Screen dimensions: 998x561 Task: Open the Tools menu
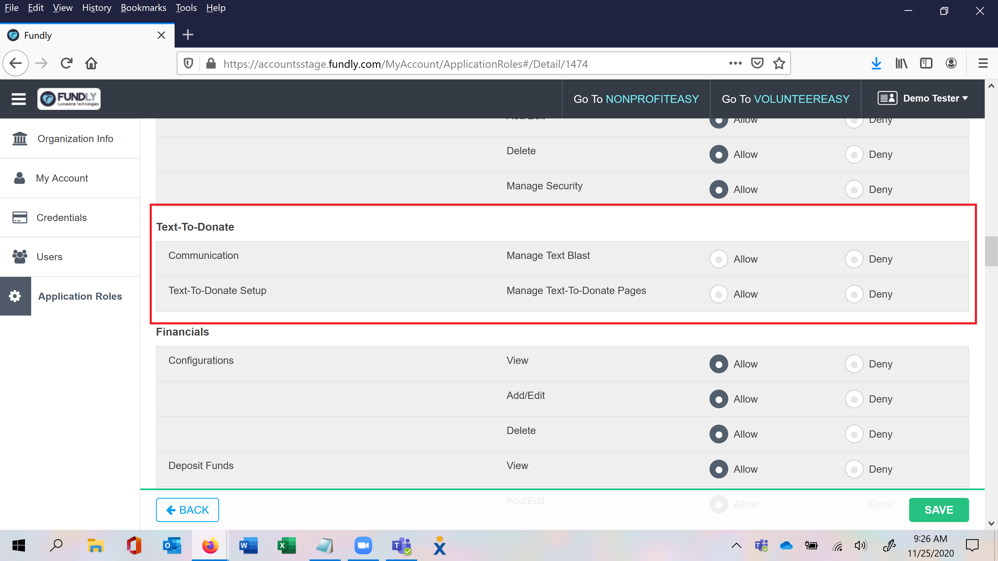tap(186, 8)
